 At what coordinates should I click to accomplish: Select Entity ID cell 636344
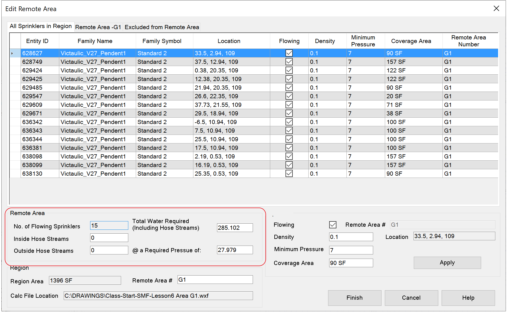point(40,139)
